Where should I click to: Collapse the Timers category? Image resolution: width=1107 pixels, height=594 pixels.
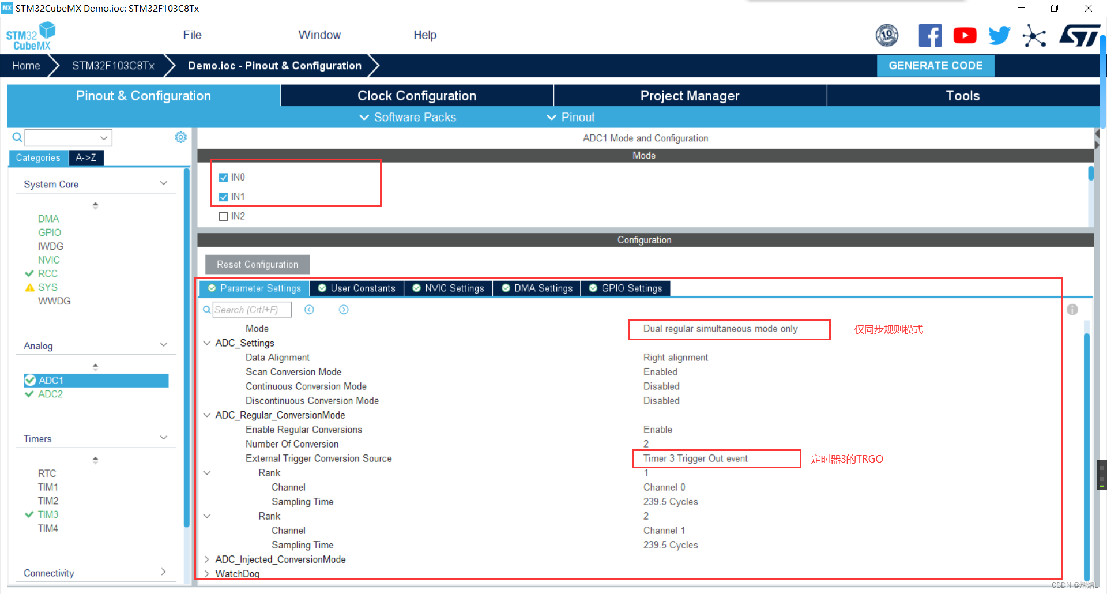pyautogui.click(x=164, y=438)
